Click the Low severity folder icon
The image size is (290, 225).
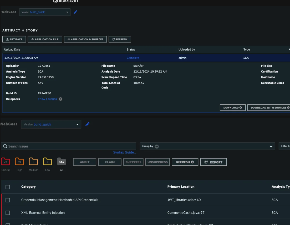[47, 162]
